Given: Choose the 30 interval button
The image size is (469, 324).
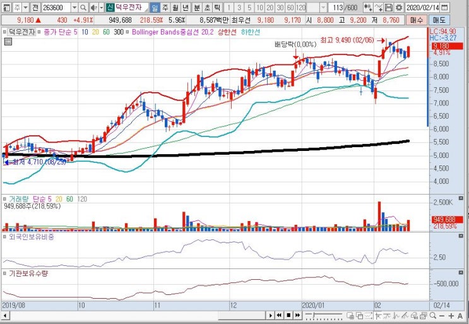Looking at the screenshot, I should pyautogui.click(x=280, y=7).
